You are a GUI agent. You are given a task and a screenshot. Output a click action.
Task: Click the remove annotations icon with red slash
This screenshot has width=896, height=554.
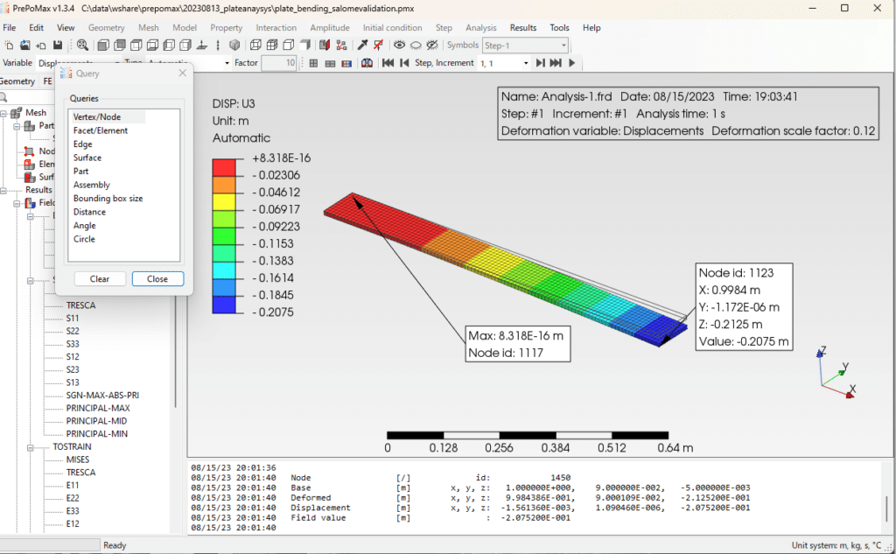tap(378, 45)
